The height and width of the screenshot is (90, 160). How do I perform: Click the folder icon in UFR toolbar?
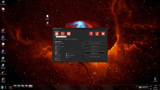tap(63, 34)
